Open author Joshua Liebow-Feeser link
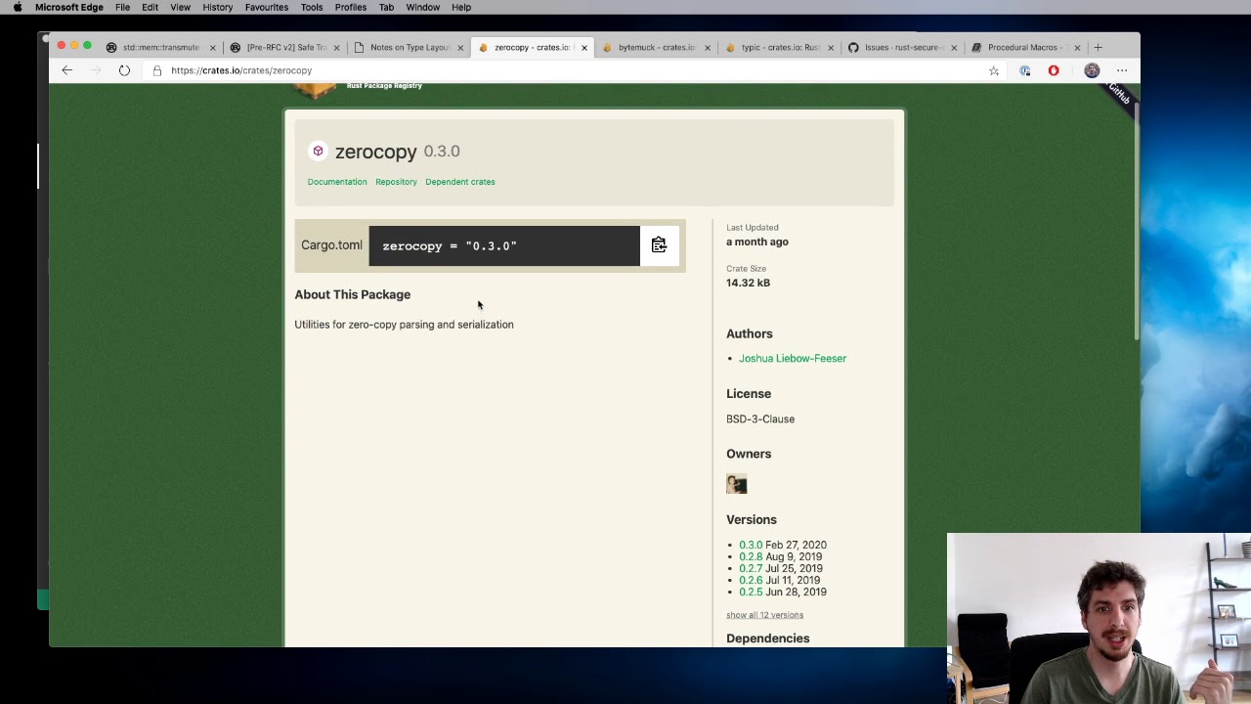 point(793,359)
